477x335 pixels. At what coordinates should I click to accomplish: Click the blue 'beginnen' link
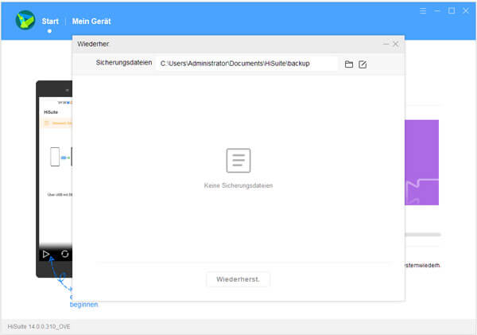(83, 304)
